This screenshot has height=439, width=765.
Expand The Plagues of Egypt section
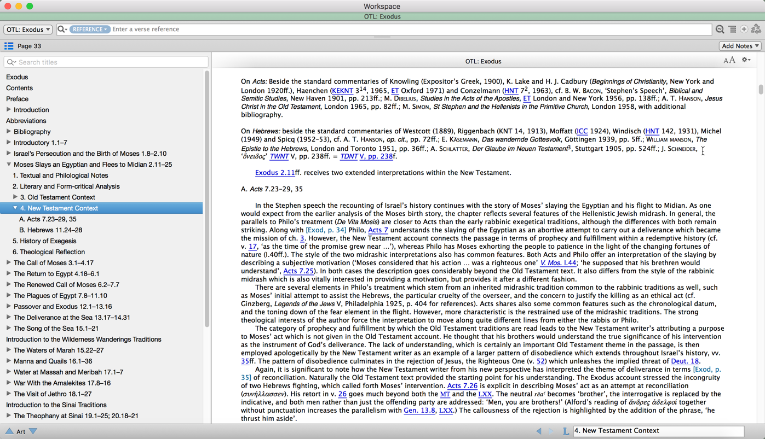pos(9,296)
